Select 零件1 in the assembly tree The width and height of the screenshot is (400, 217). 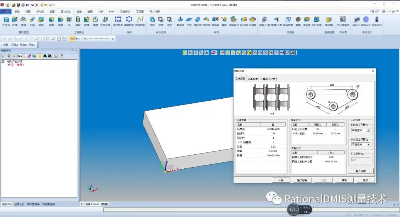point(20,65)
